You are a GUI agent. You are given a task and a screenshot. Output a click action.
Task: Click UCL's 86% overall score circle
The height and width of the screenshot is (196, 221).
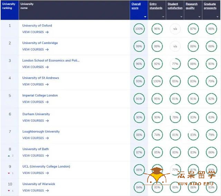click(x=139, y=170)
